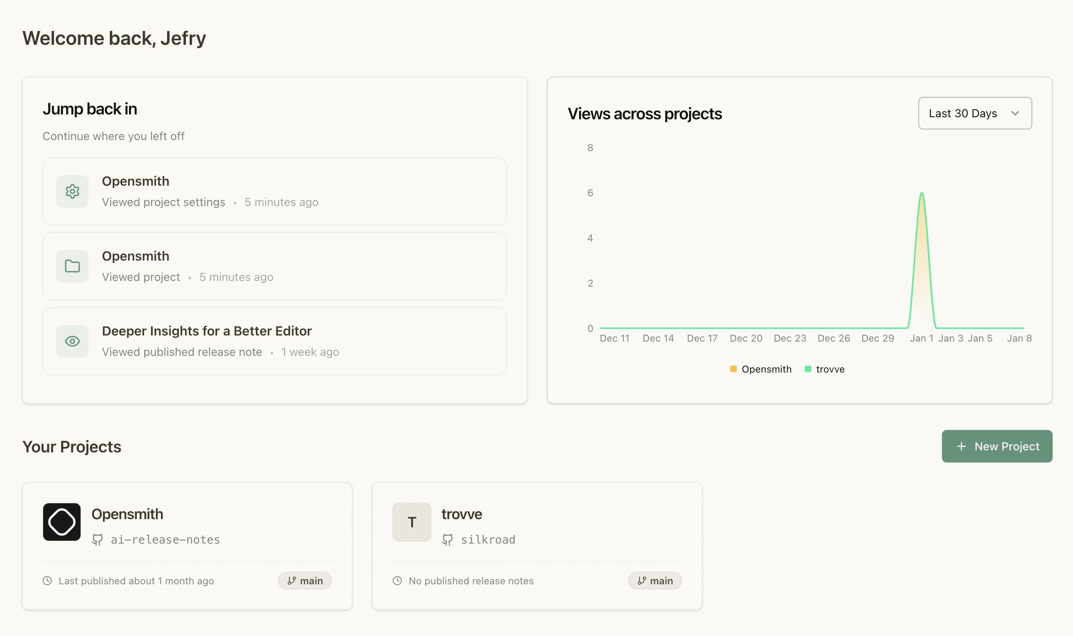This screenshot has width=1073, height=636.
Task: Open the Opensmith project settings activity entry
Action: pyautogui.click(x=274, y=191)
